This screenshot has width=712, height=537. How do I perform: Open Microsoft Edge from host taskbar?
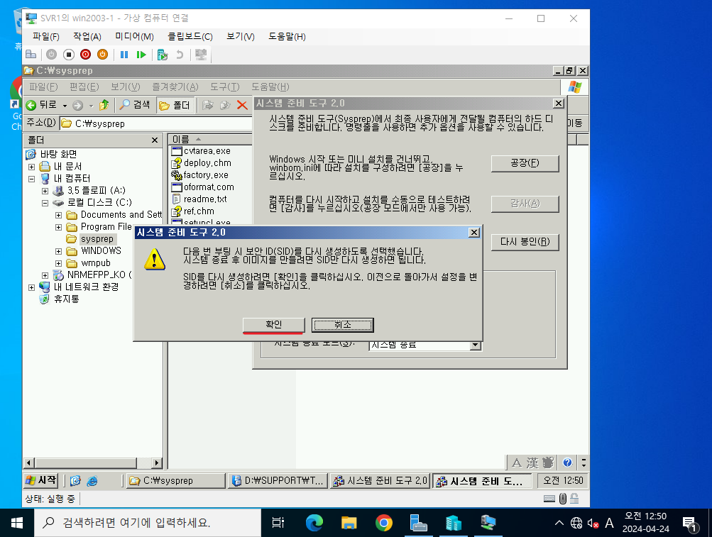pyautogui.click(x=314, y=523)
